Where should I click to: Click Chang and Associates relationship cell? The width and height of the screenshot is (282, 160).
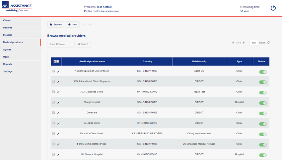coord(199,134)
